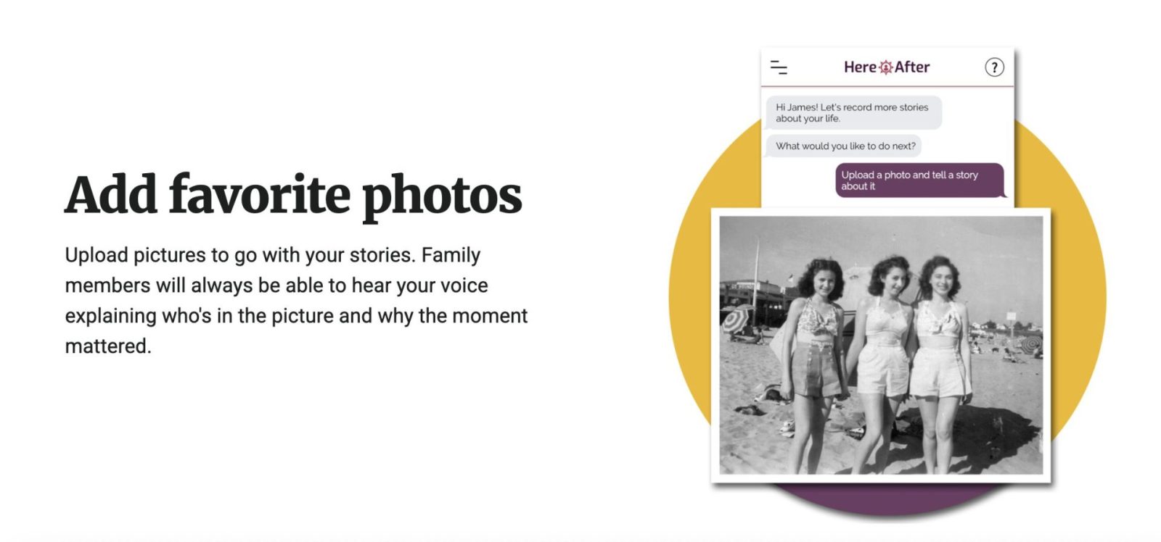Click the "Hi James!" greeting message bubble
Viewport: 1161px width, 542px height.
[x=853, y=113]
